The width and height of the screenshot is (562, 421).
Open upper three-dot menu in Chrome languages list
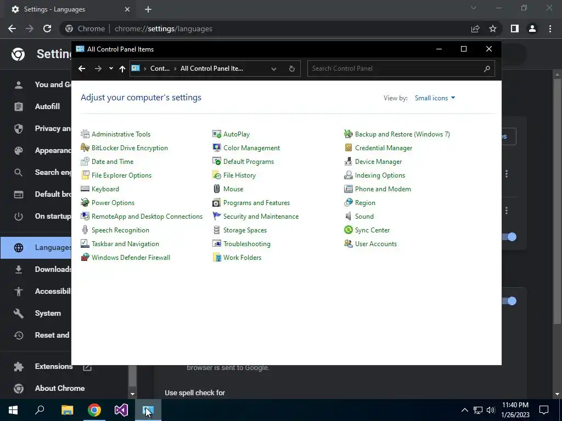507,174
